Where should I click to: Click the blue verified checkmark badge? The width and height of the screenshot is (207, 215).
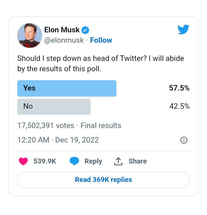[85, 30]
